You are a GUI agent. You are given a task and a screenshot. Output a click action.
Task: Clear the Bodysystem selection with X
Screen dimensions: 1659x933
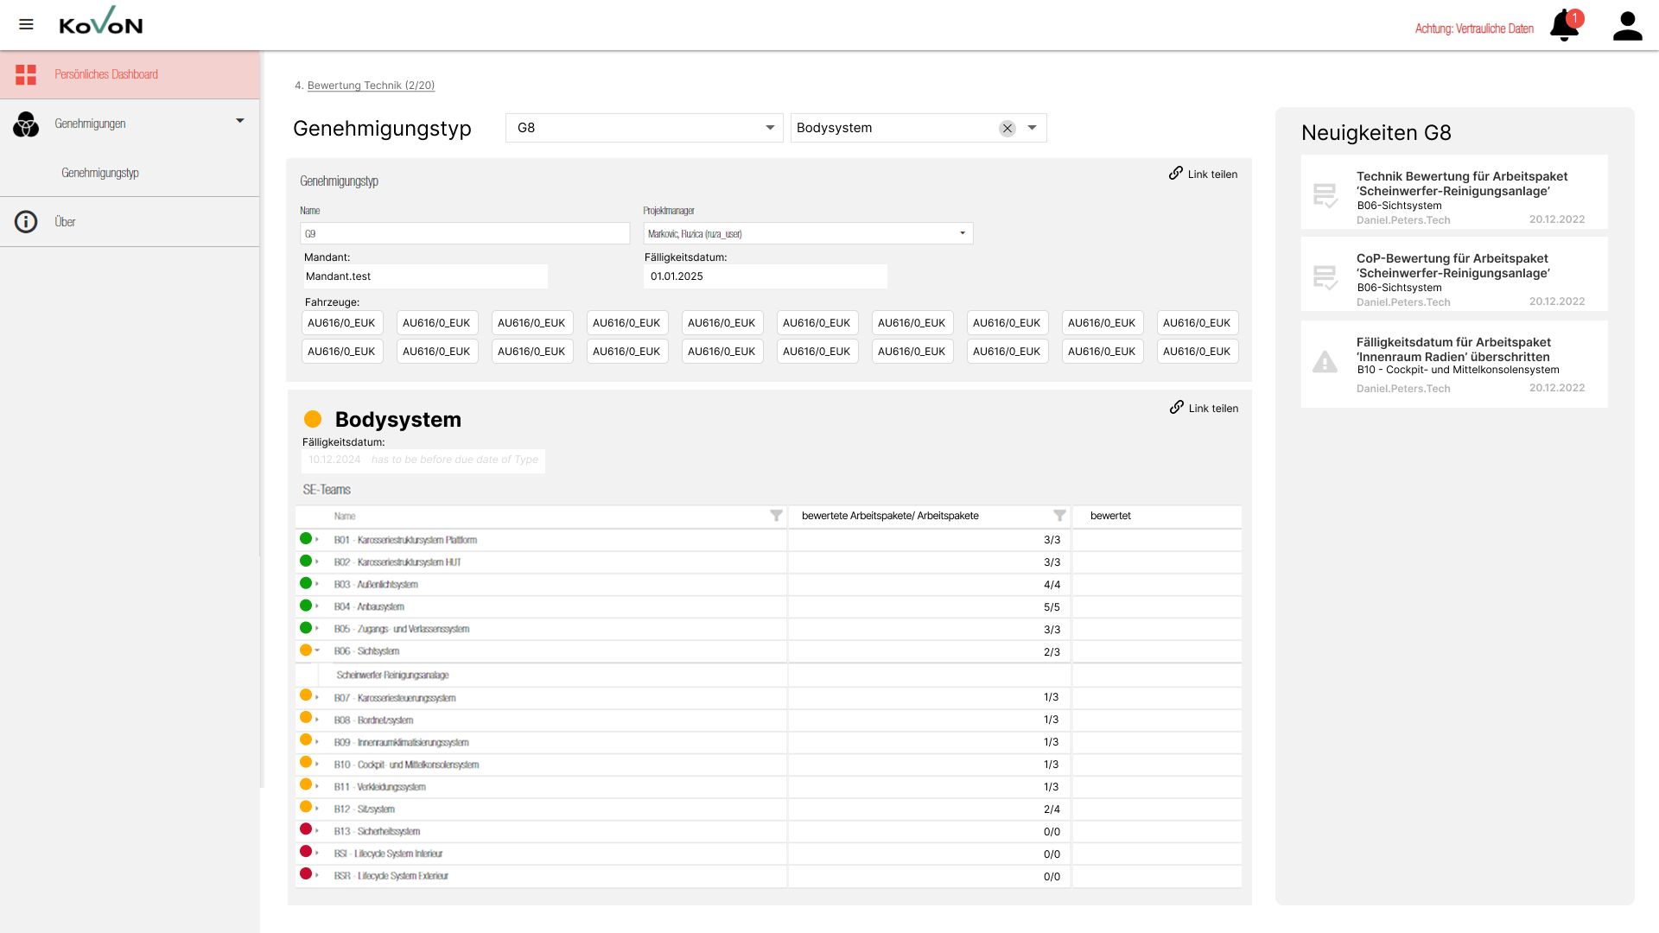1007,129
